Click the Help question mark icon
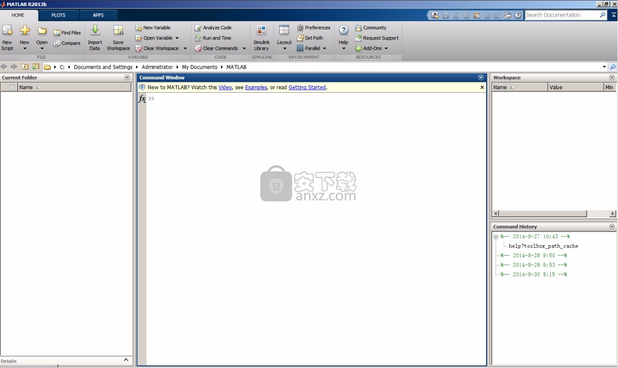The height and width of the screenshot is (368, 618). pos(344,31)
